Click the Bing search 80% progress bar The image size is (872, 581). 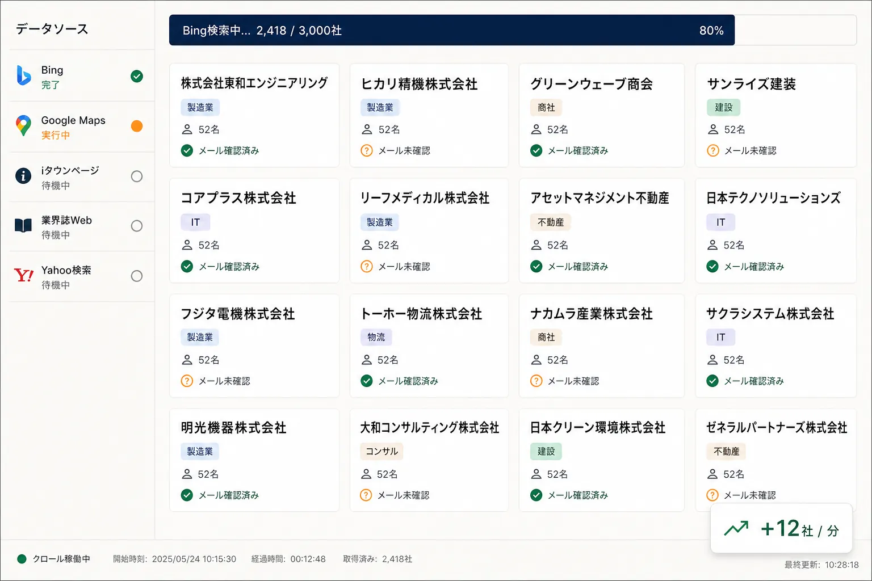click(x=513, y=30)
